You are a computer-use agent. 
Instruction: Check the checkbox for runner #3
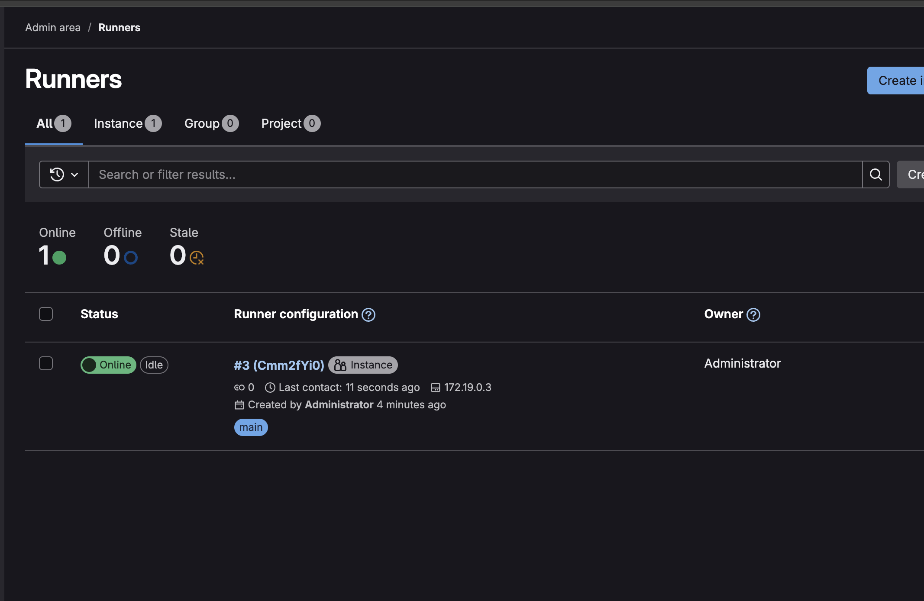click(45, 363)
